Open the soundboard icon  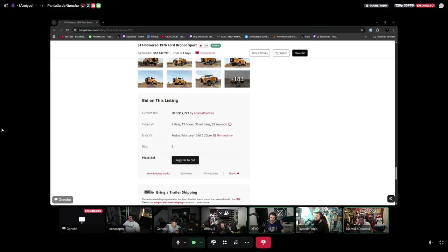(x=236, y=242)
